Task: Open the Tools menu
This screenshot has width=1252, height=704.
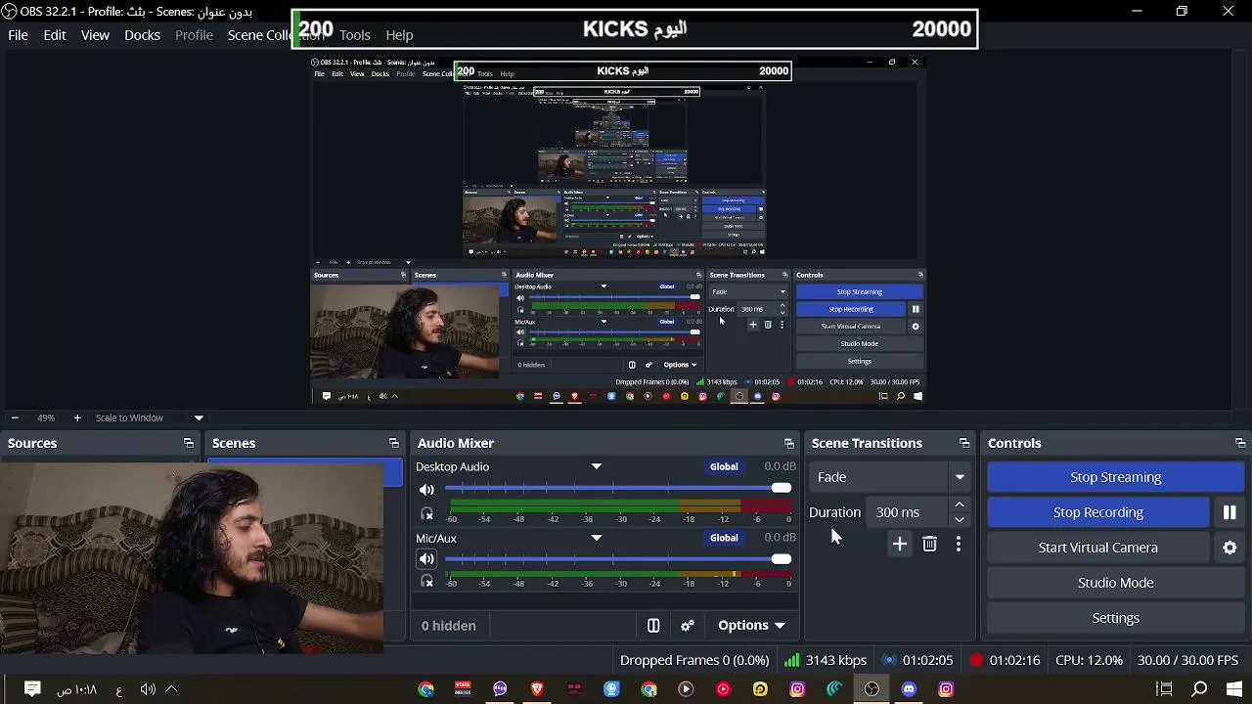Action: point(355,34)
